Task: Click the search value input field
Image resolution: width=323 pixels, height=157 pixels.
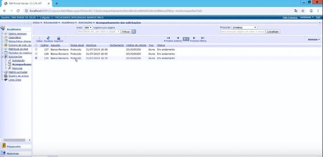Action: point(243,32)
